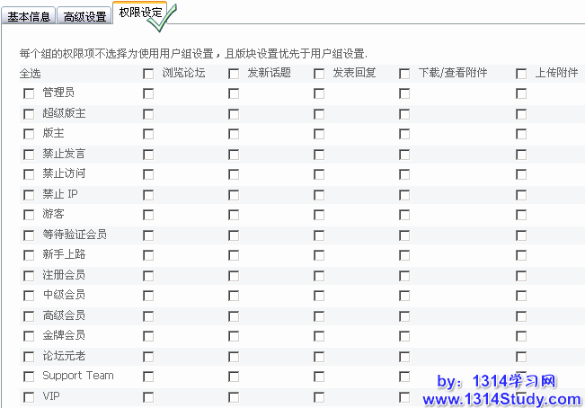This screenshot has height=408, width=585.
Task: Check the 等待验证会员 group checkbox
Action: pyautogui.click(x=29, y=235)
